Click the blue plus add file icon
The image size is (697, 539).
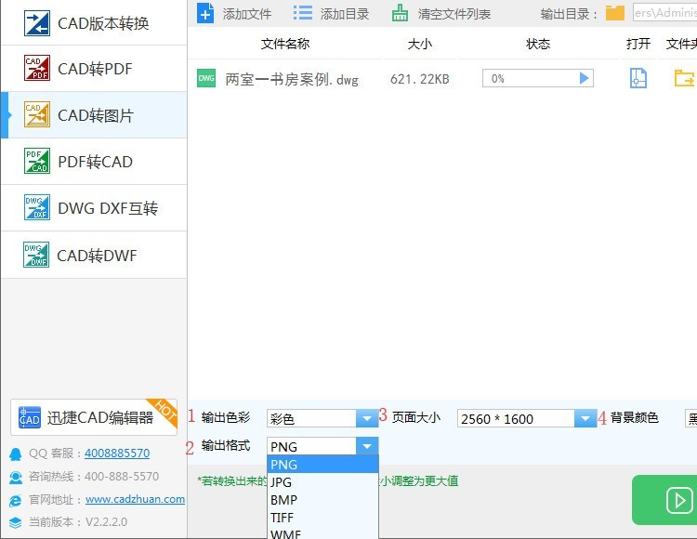(205, 13)
